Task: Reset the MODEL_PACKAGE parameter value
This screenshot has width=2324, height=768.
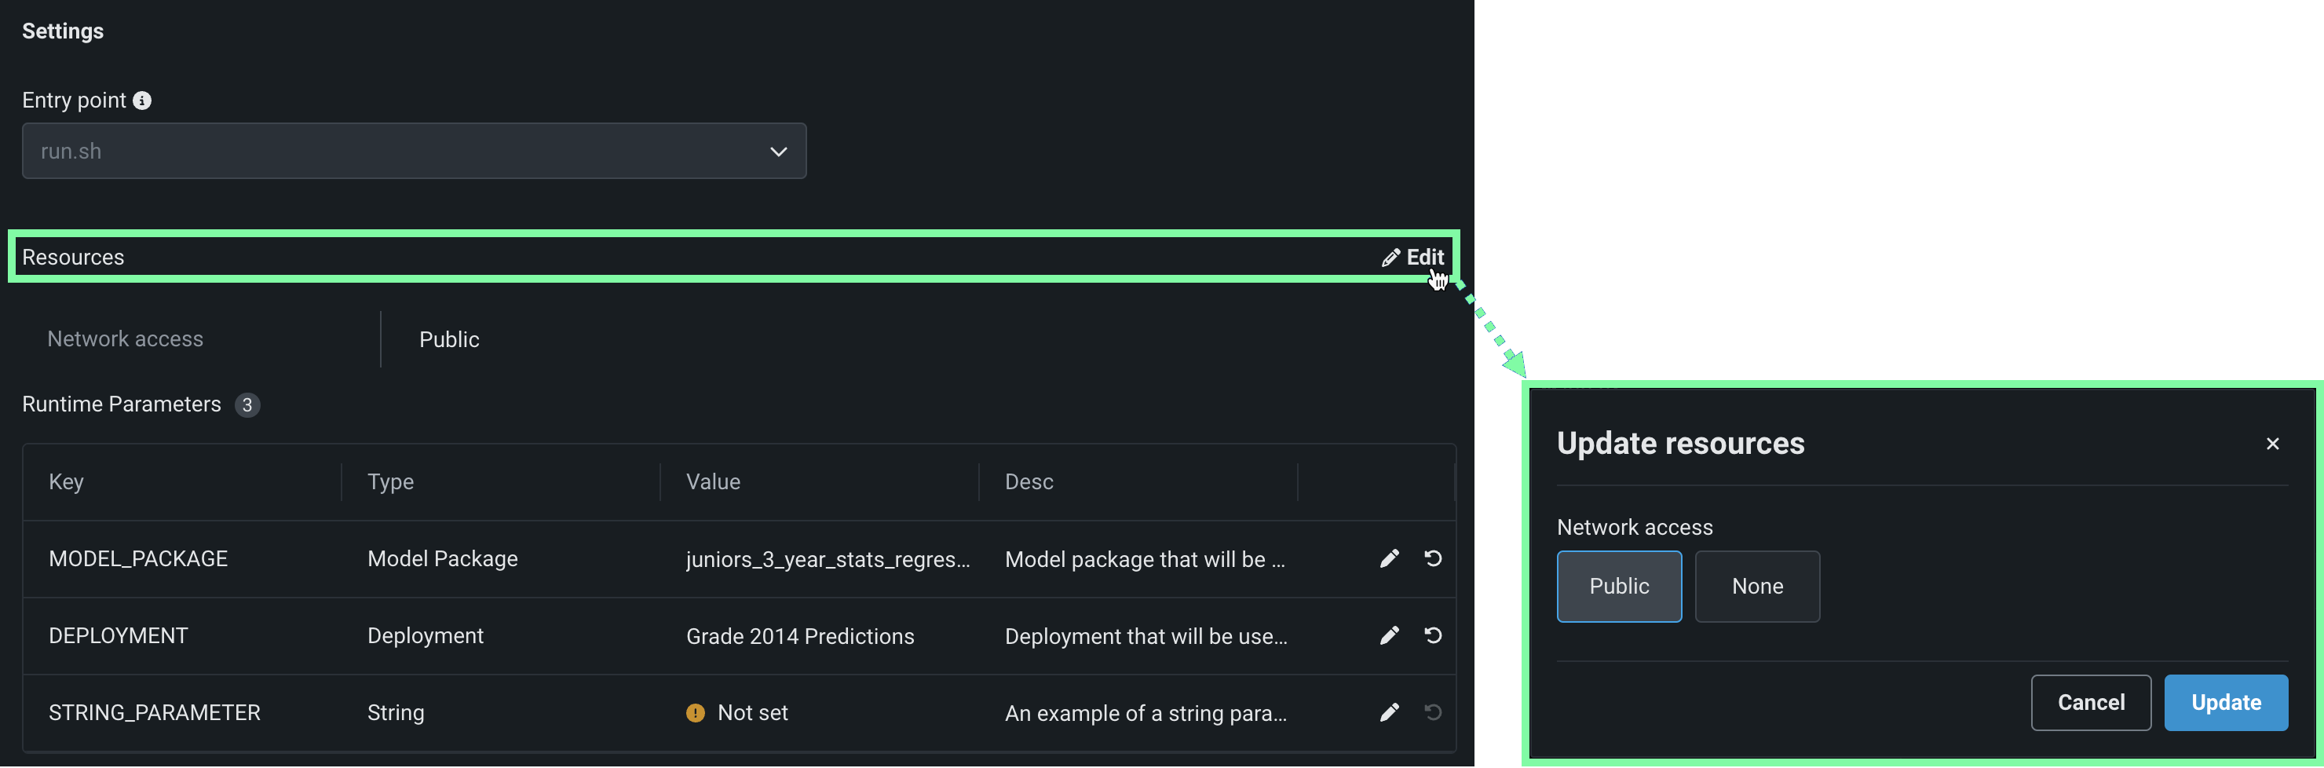Action: click(x=1433, y=558)
